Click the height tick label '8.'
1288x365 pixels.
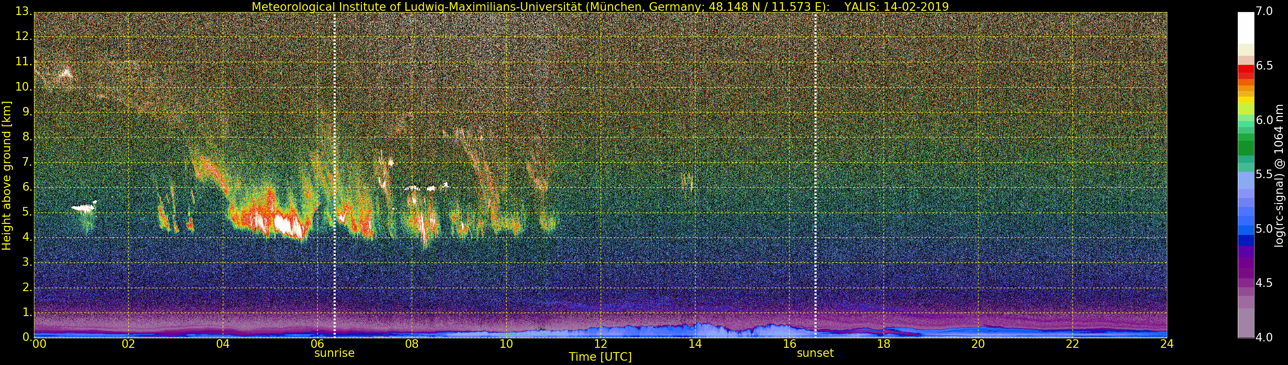tap(27, 137)
